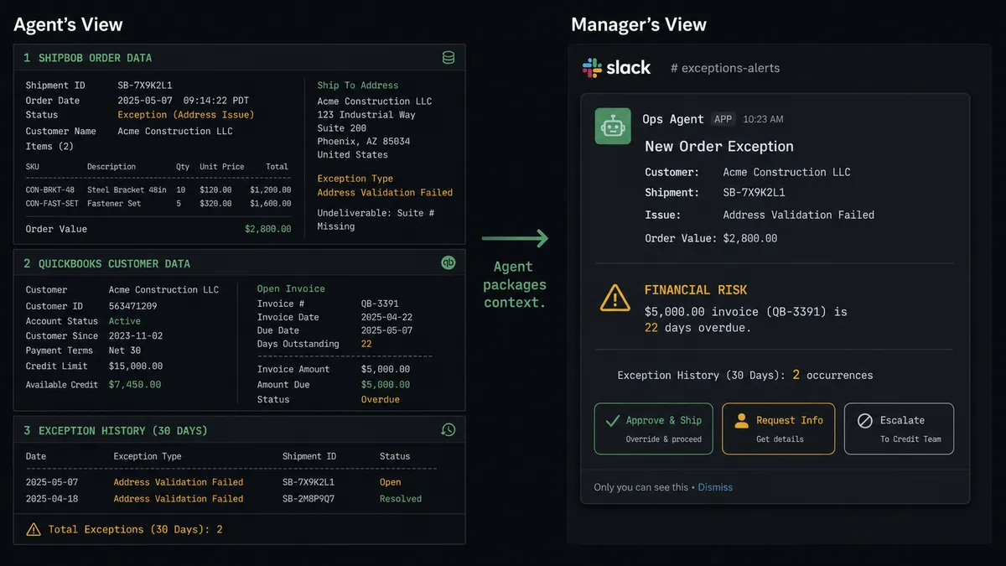Click the Invoice Date 2025-04-22 value

pos(386,317)
